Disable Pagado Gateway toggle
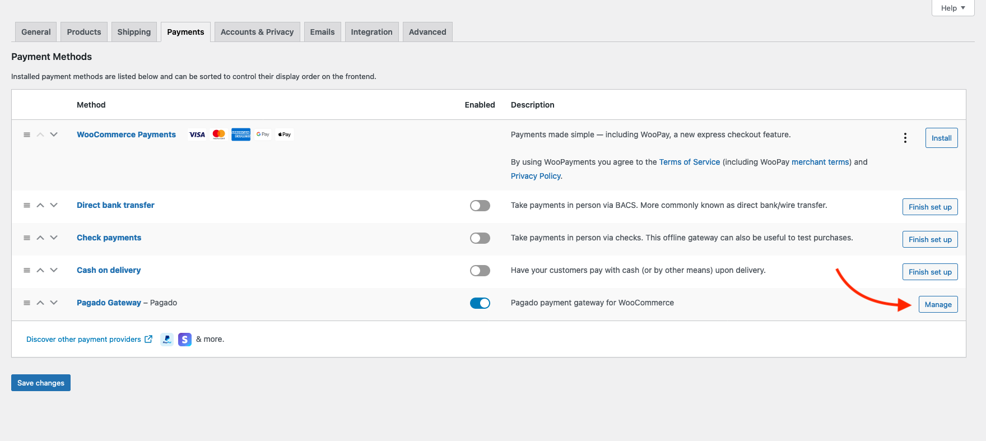The width and height of the screenshot is (986, 441). point(480,303)
